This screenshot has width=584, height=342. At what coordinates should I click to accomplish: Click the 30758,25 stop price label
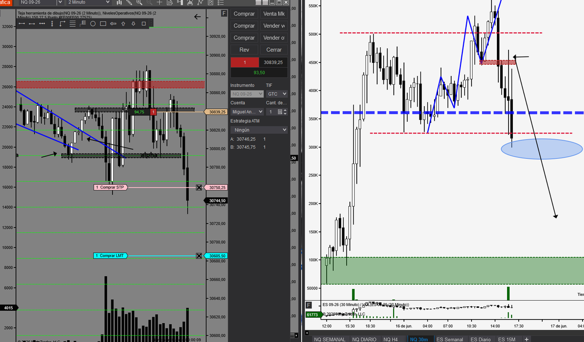tap(216, 187)
